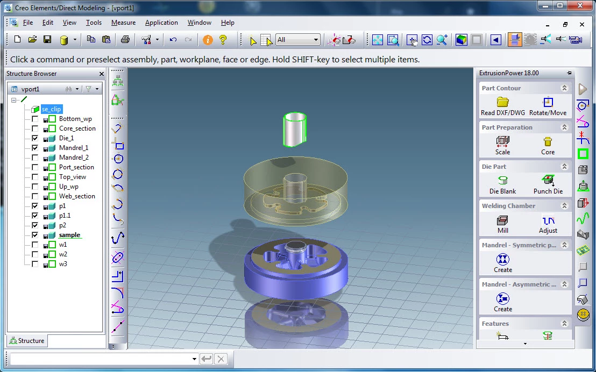This screenshot has width=596, height=372.
Task: Click in the command input field
Action: pyautogui.click(x=101, y=359)
